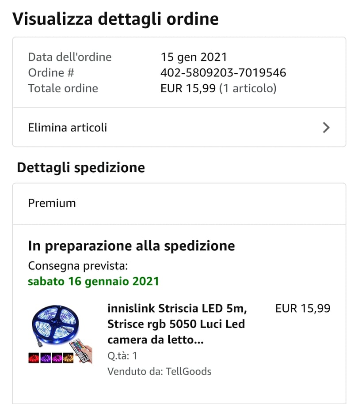Image resolution: width=358 pixels, height=404 pixels.
Task: Tap the In preparazione alla spedizione status
Action: (131, 246)
